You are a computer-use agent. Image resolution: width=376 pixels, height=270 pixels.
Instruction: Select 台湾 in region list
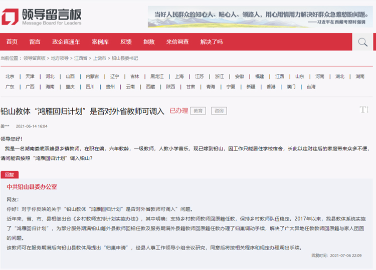click(311, 86)
